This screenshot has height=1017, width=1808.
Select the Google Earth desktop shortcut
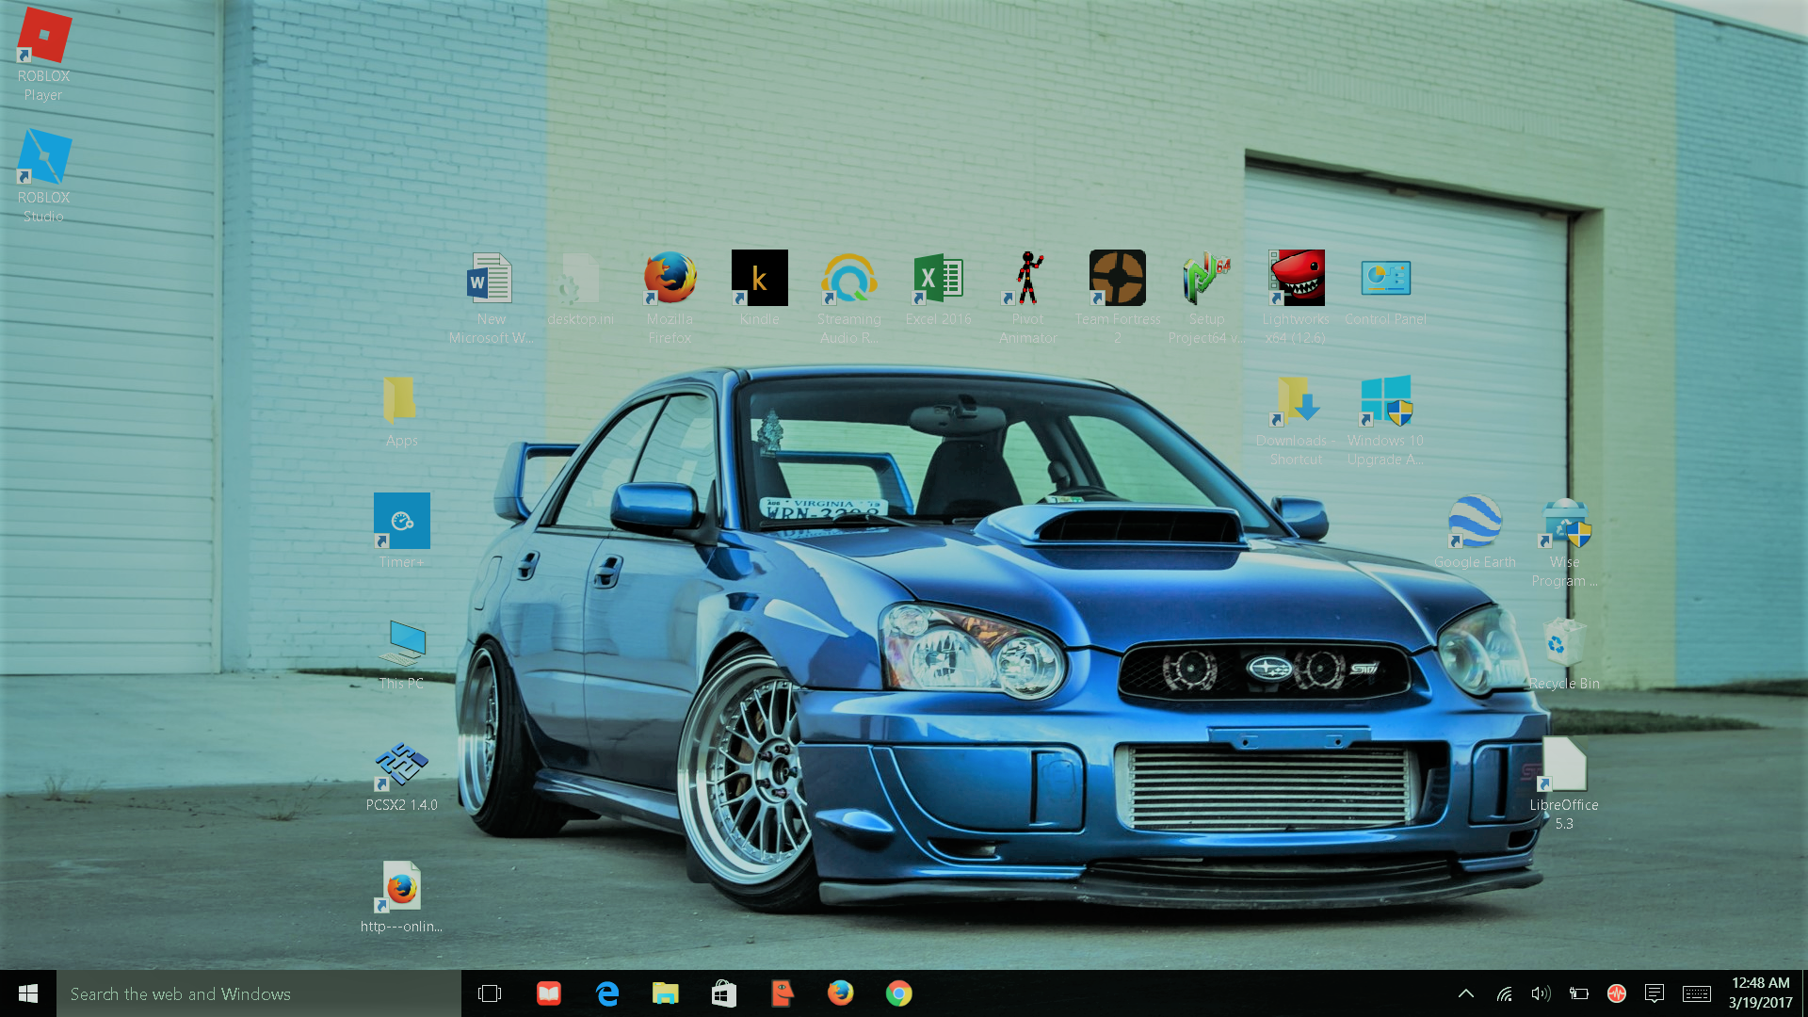click(1475, 531)
